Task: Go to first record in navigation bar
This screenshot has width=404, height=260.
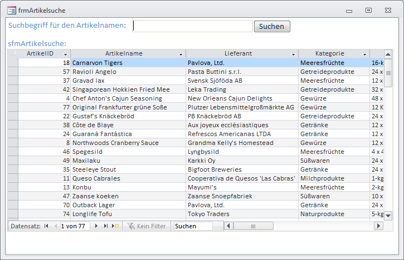Action: click(x=46, y=226)
